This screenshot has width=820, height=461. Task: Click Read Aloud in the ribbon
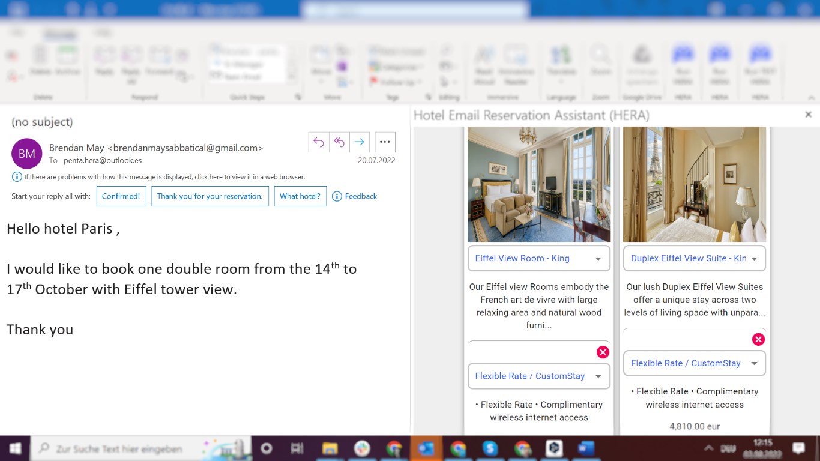tap(484, 65)
